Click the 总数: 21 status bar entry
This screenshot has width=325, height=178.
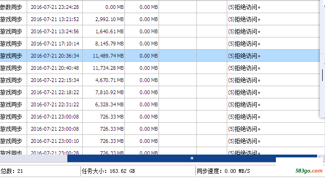(x=11, y=171)
